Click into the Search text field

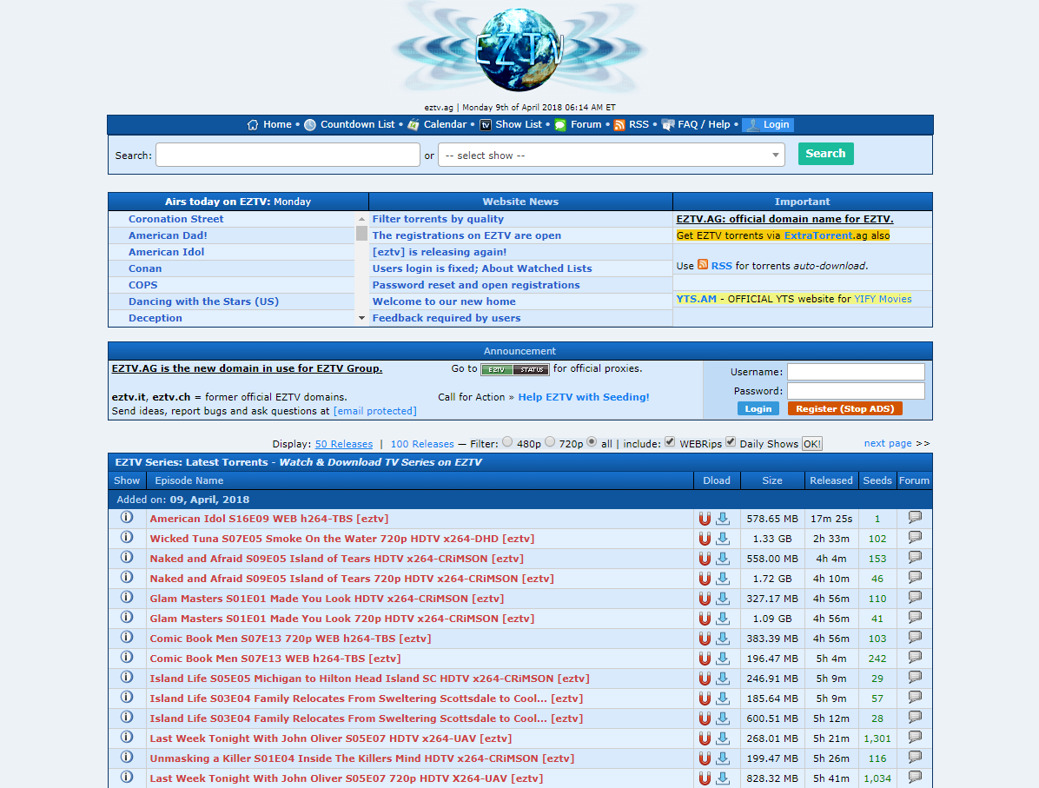(x=288, y=156)
